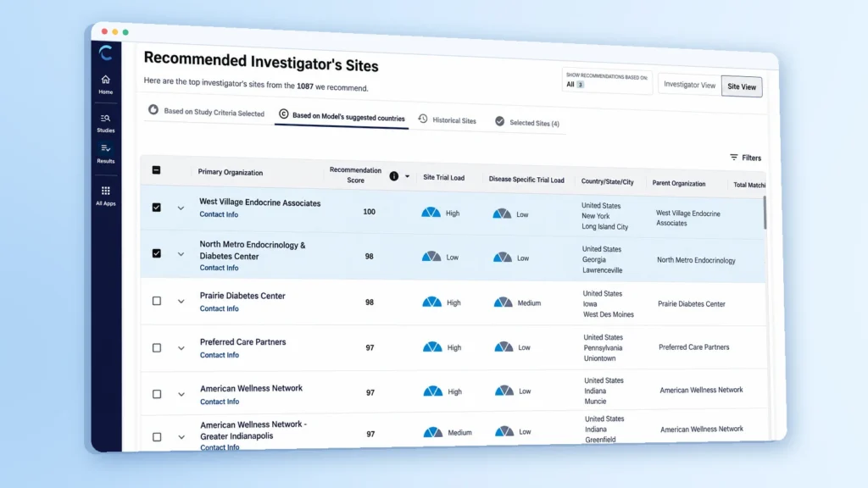Click the West Des Moines location text
The width and height of the screenshot is (868, 488).
(x=609, y=314)
